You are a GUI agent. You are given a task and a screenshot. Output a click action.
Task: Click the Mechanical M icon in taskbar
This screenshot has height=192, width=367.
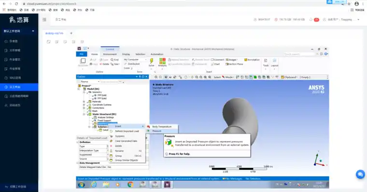coord(167,184)
